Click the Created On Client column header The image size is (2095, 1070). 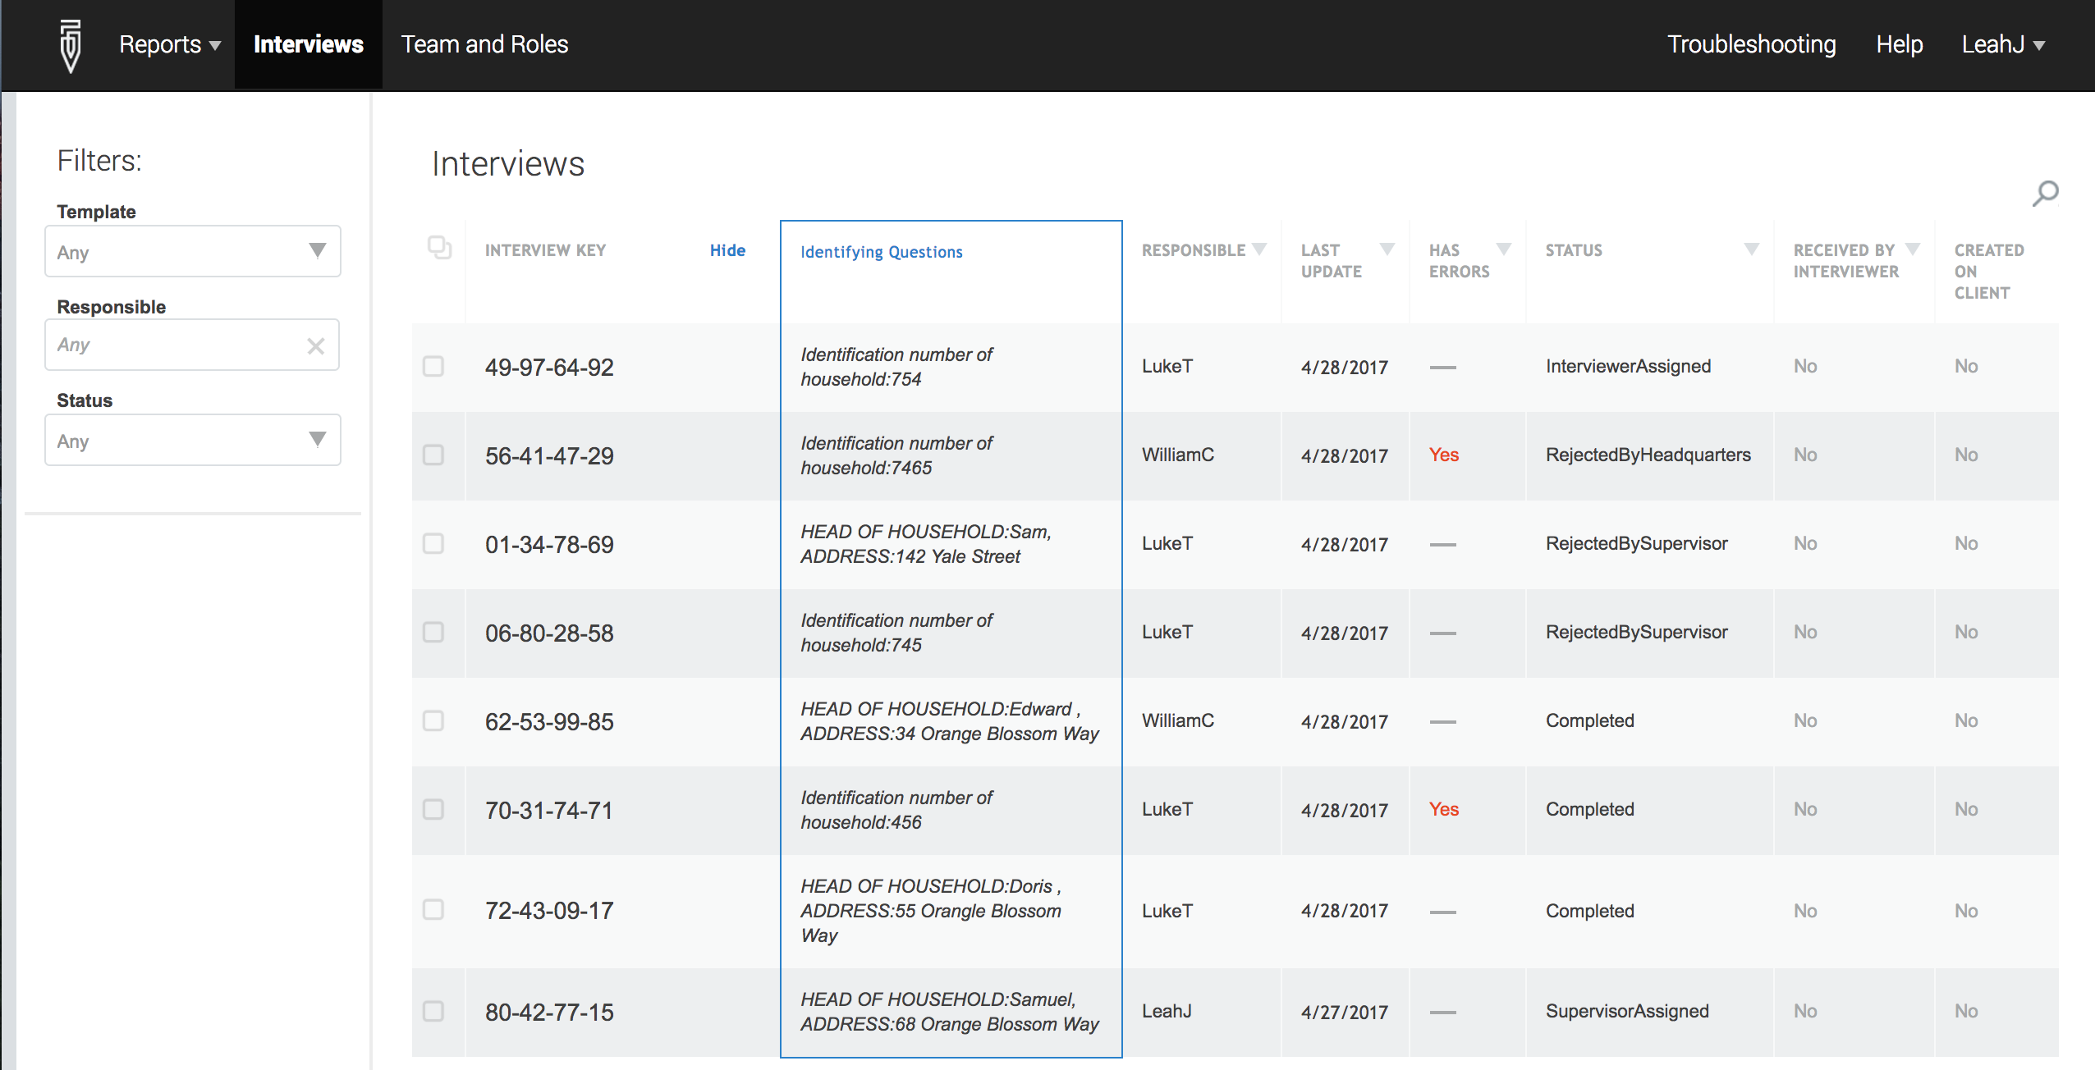click(1989, 272)
